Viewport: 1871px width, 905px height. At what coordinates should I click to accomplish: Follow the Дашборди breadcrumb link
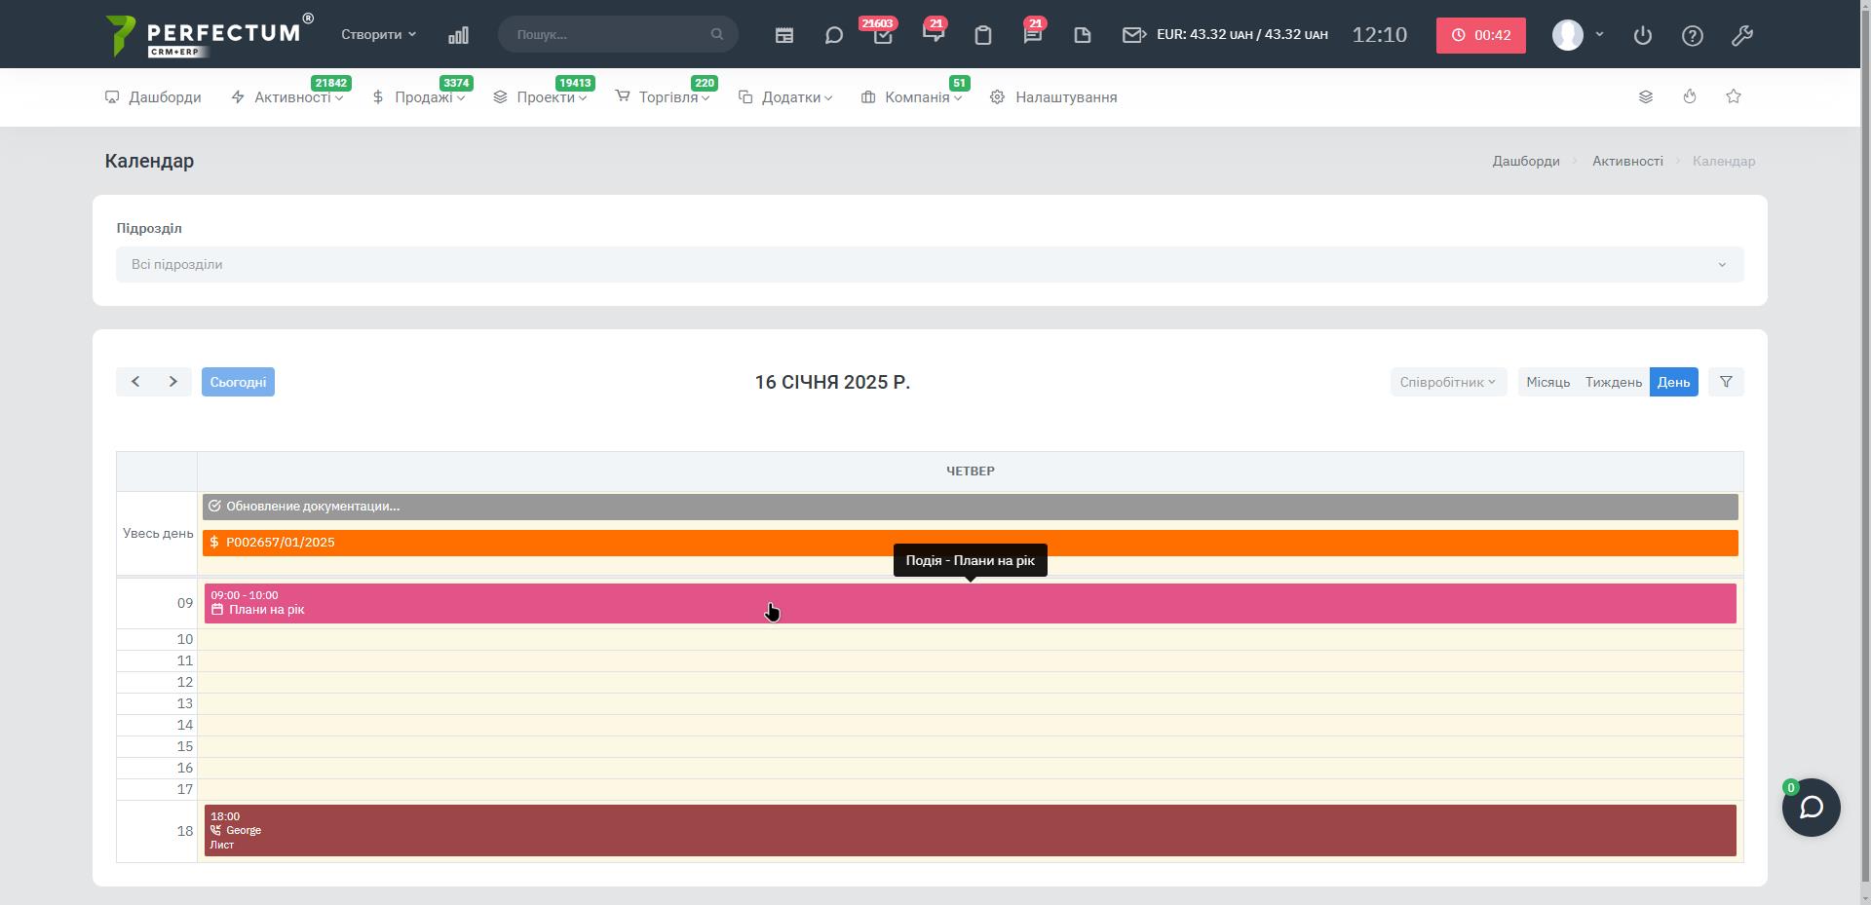(1526, 161)
